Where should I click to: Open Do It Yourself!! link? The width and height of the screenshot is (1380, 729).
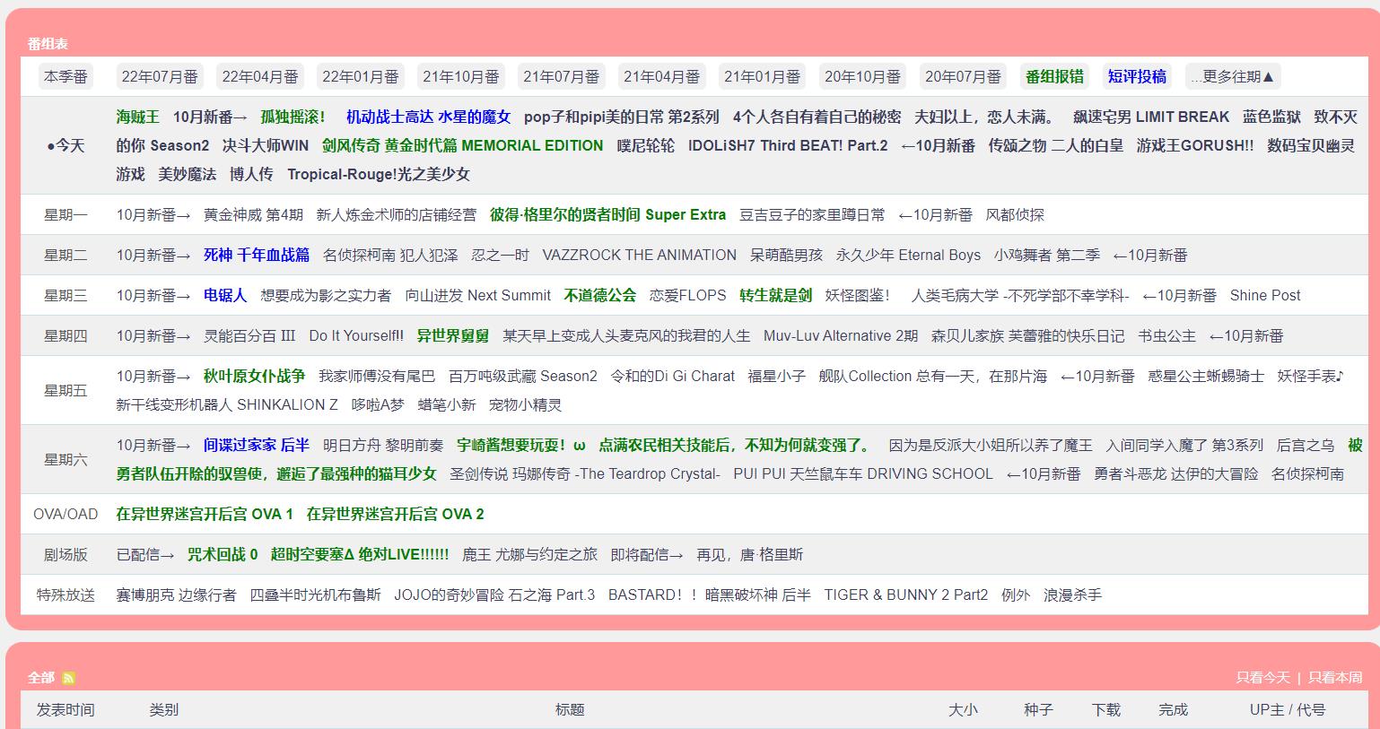pos(356,335)
